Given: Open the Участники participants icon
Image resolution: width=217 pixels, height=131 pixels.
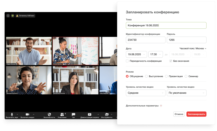Looking at the screenshot, I should [62, 114].
